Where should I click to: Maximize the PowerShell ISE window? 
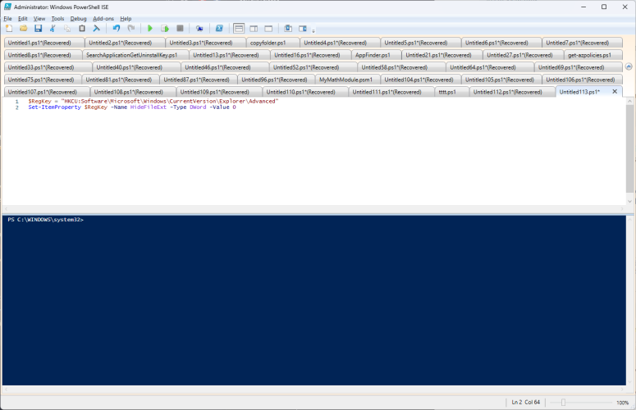604,7
